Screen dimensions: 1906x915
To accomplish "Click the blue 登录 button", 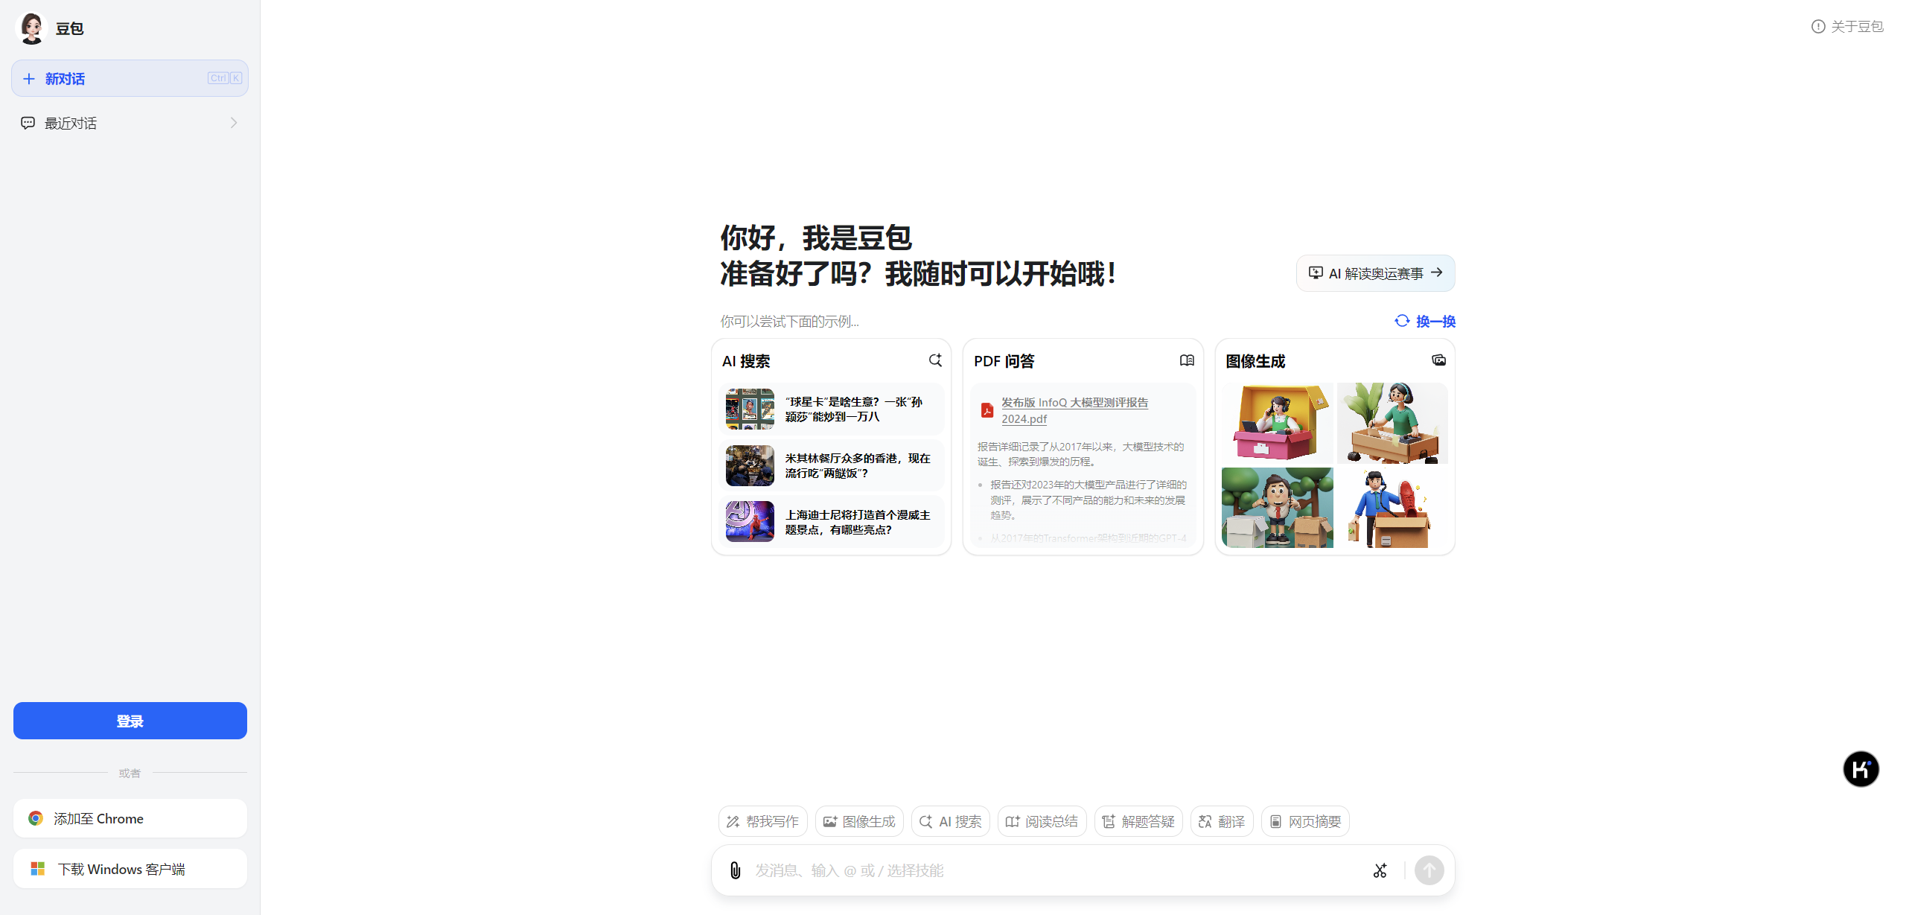I will [130, 721].
